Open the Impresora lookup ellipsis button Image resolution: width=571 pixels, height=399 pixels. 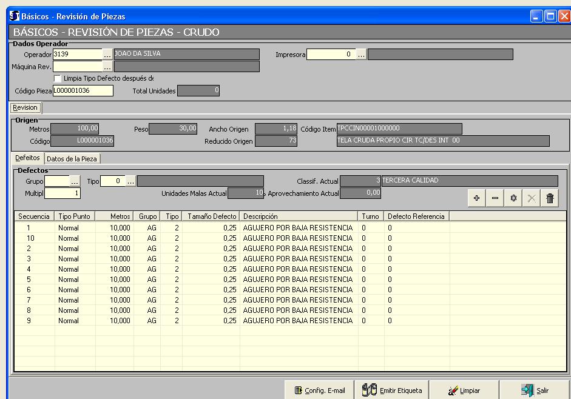pyautogui.click(x=361, y=55)
